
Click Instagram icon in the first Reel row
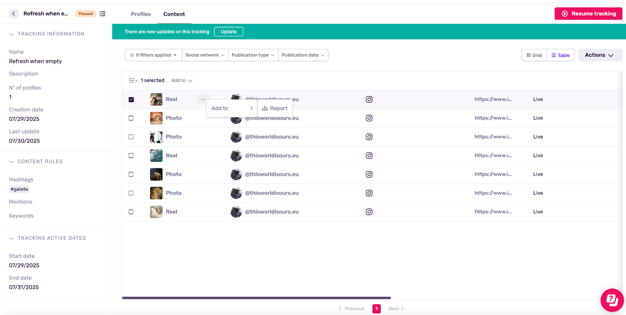point(369,99)
